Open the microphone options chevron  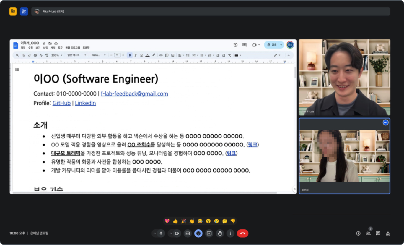point(154,233)
